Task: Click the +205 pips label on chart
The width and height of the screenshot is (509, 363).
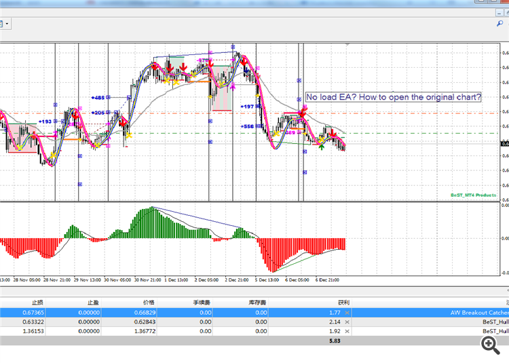Action: [x=98, y=113]
